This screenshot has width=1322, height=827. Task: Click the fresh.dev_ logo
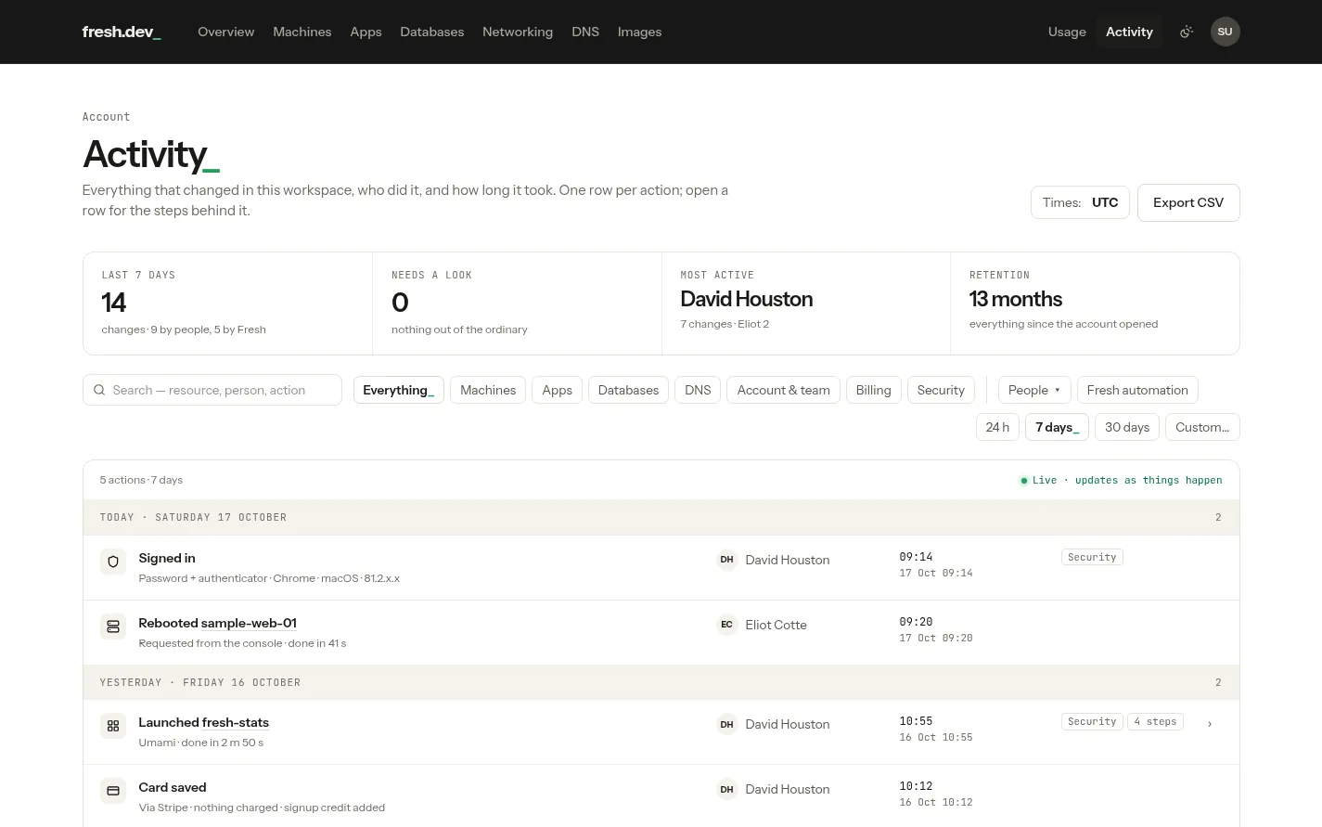pos(122,32)
